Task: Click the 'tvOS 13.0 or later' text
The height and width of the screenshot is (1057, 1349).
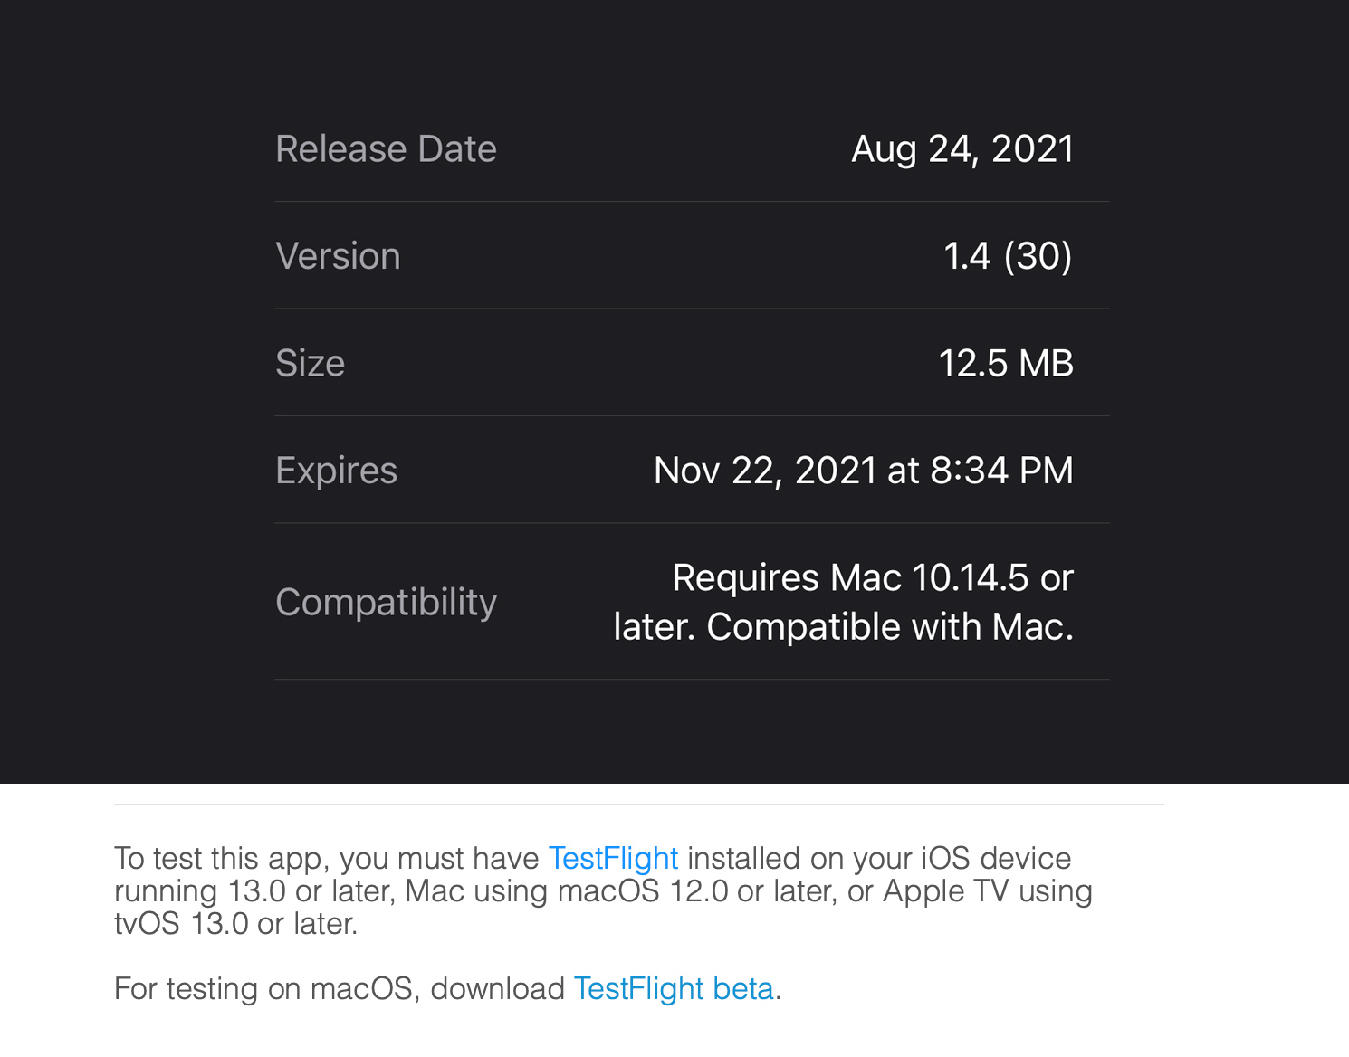Action: pyautogui.click(x=235, y=923)
